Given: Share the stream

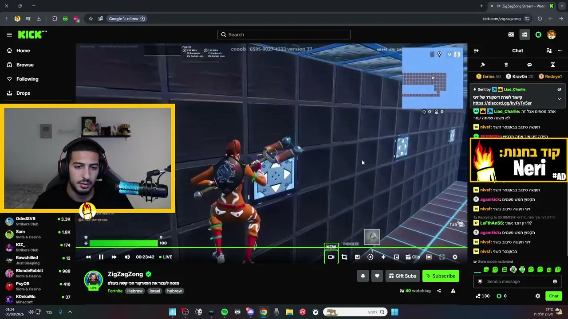Looking at the screenshot, I should pyautogui.click(x=439, y=291).
